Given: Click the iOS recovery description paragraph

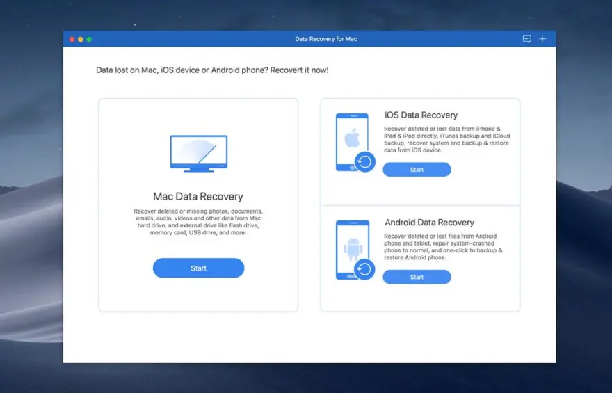Looking at the screenshot, I should tap(447, 139).
